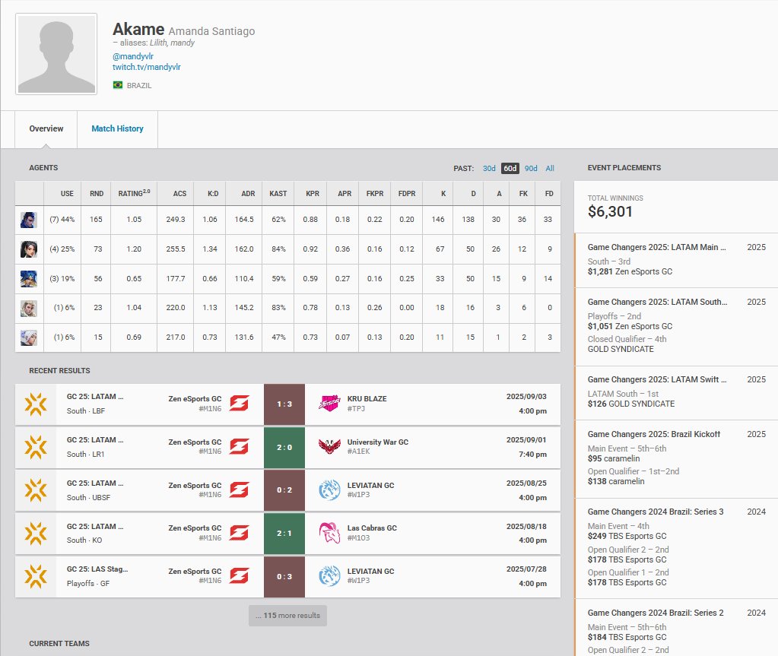Screen dimensions: 778x656
Task: Open the 2:0 match score vs University War
Action: (284, 447)
